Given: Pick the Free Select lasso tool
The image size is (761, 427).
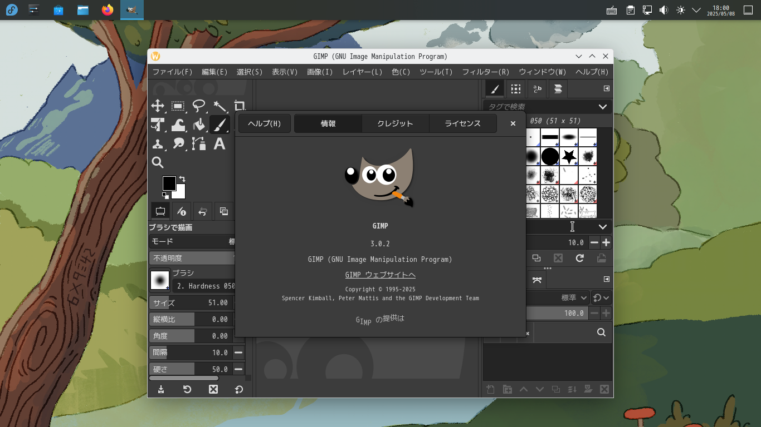Looking at the screenshot, I should point(199,106).
